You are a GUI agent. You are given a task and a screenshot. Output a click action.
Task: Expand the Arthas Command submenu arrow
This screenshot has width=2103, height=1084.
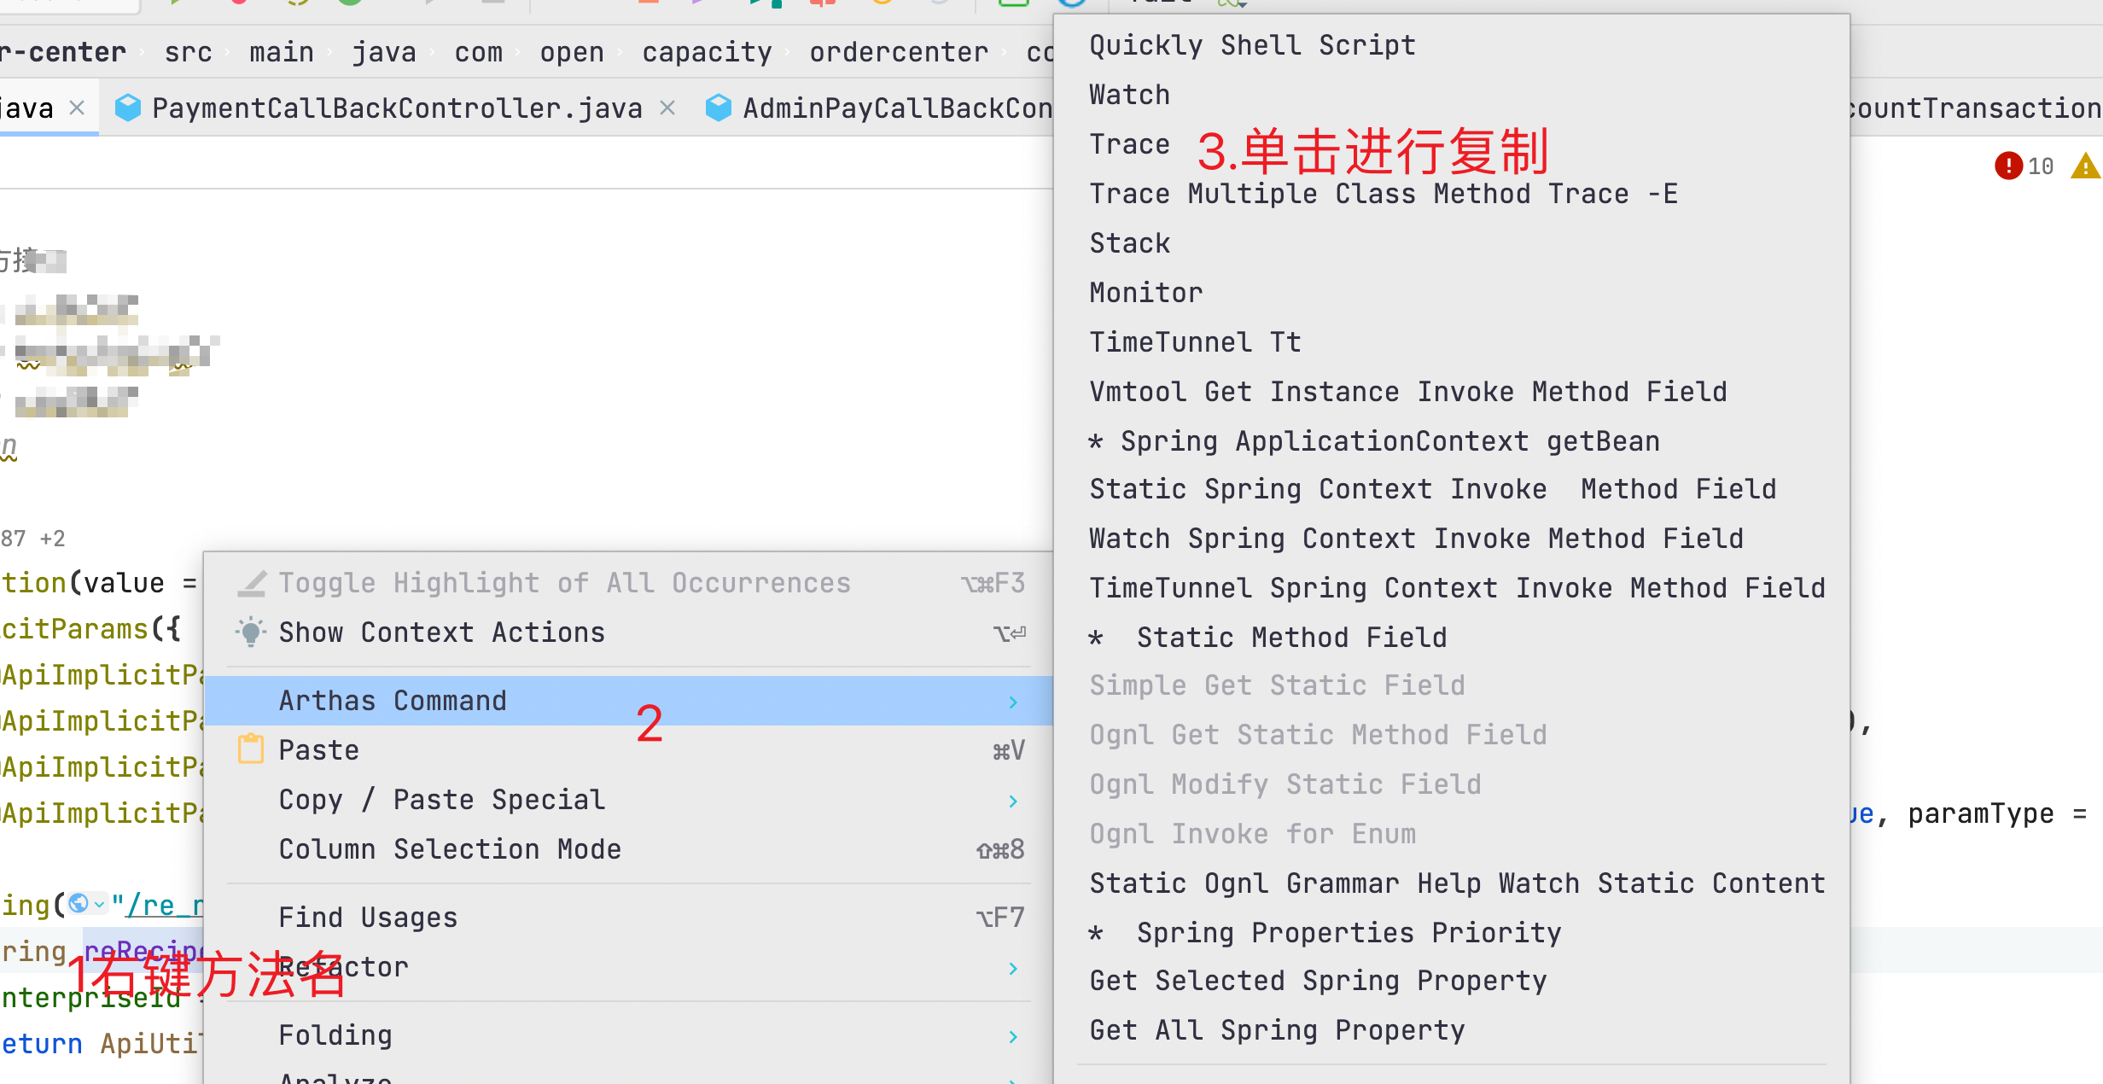tap(1013, 702)
